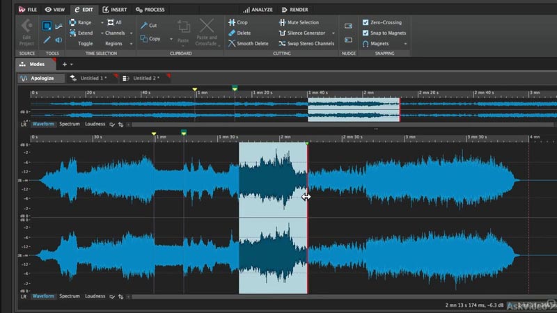Switch to the PROCESS tab
557x313 pixels.
point(150,10)
